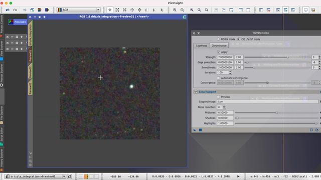This screenshot has width=321, height=180.
Task: Click the Highlights 1.00000 input field
Action: coord(225,123)
